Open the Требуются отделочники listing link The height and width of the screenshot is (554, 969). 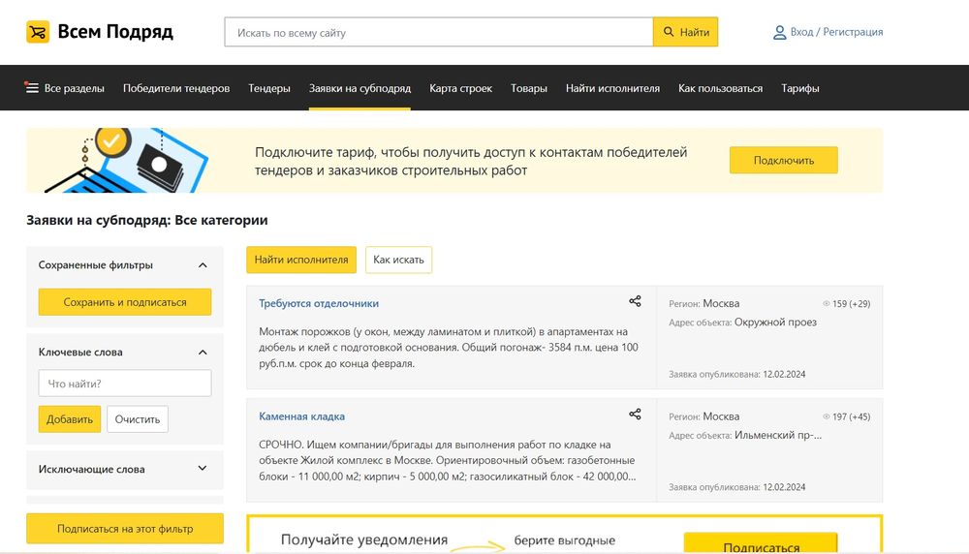(x=319, y=303)
